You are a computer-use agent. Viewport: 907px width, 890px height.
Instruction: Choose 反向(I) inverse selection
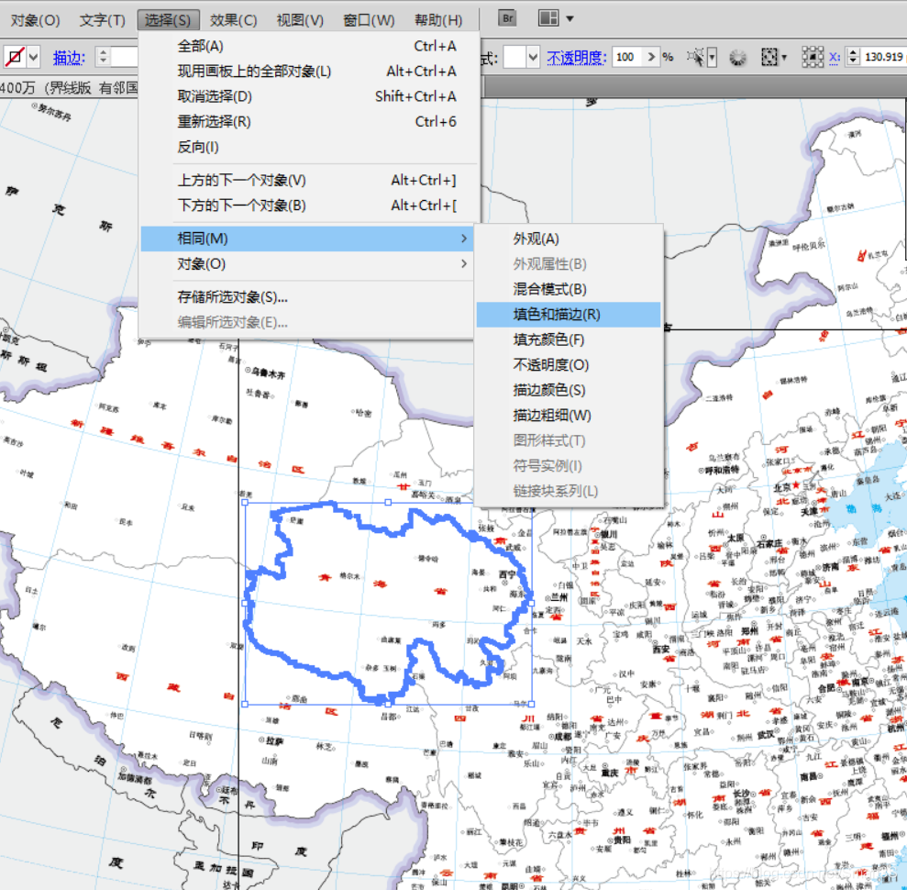[309, 147]
